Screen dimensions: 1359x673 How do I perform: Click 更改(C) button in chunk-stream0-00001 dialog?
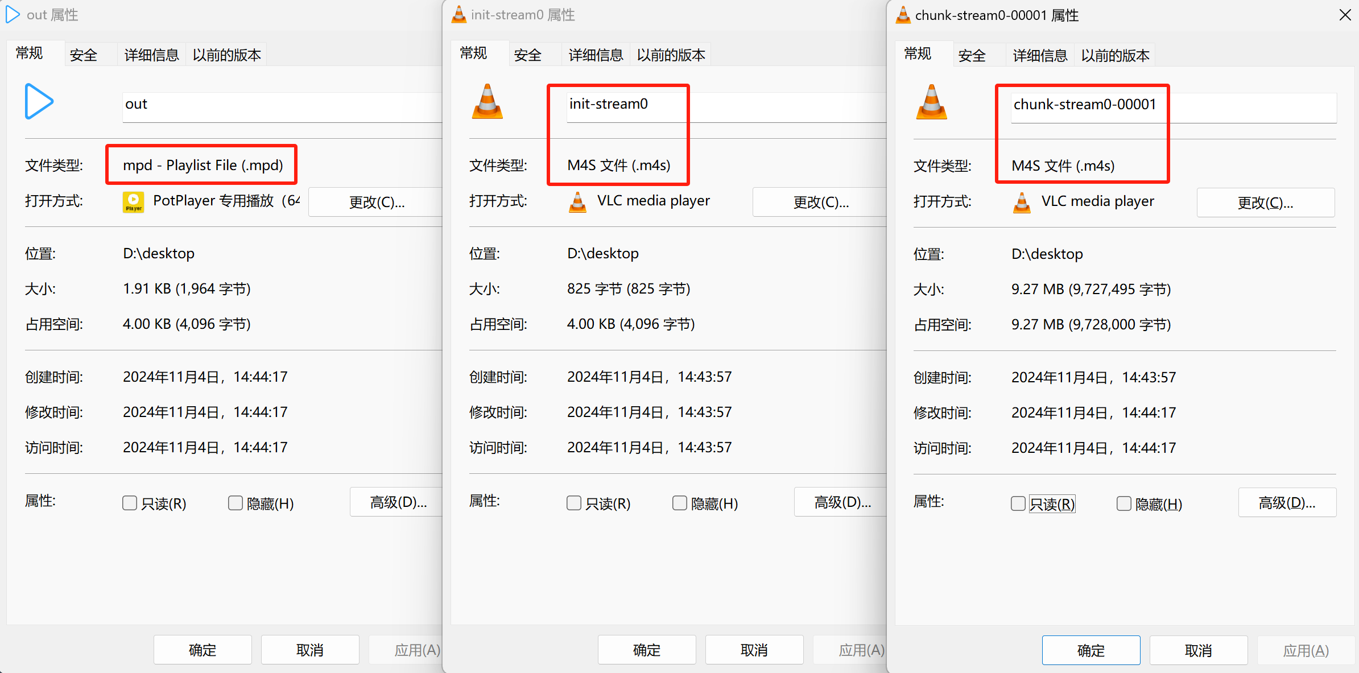click(x=1265, y=202)
